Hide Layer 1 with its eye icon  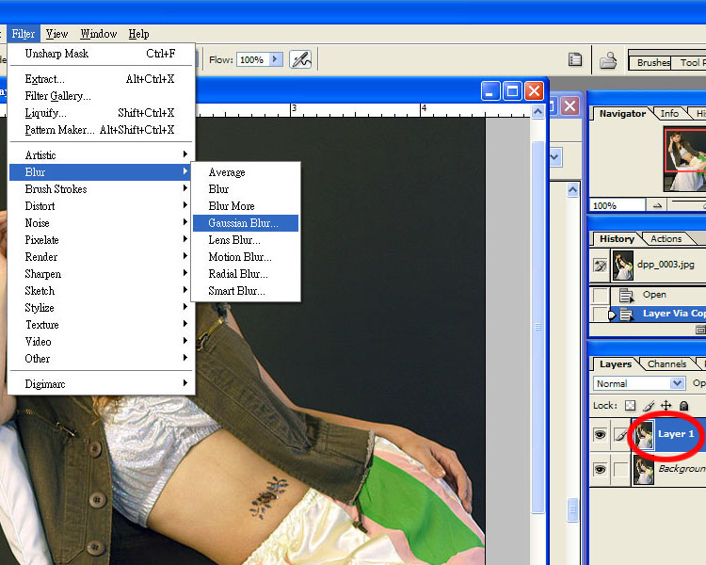click(x=601, y=435)
